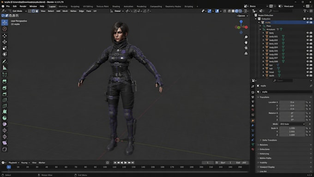This screenshot has height=177, width=314.
Task: Select the Measure tool
Action: coord(5,68)
